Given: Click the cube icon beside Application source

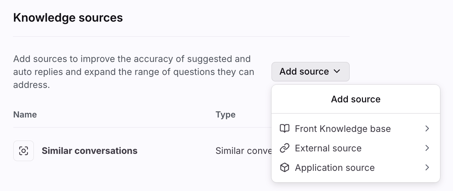Looking at the screenshot, I should click(x=284, y=168).
